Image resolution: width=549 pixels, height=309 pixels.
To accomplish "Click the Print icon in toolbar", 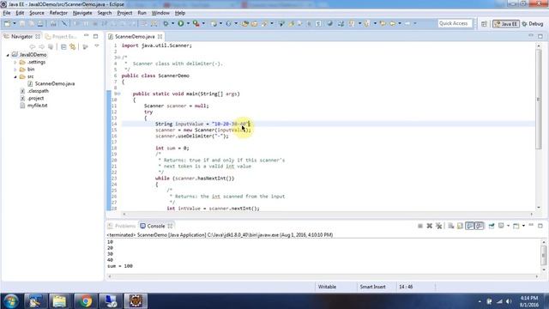I will [x=40, y=23].
